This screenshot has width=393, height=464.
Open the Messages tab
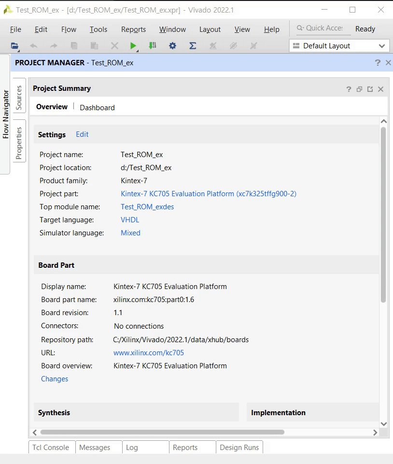coord(98,447)
